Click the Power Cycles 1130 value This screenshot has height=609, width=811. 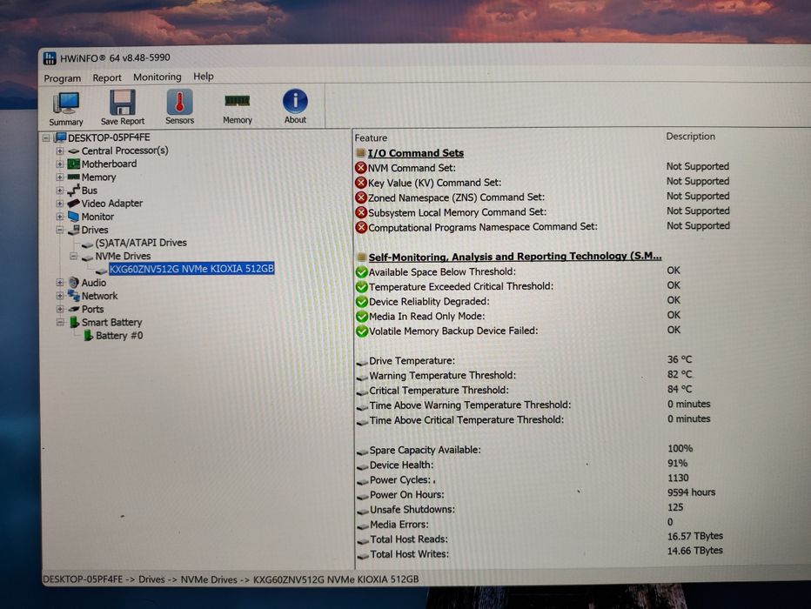click(x=678, y=478)
